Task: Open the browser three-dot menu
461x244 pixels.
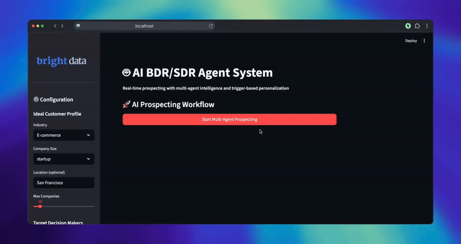Action: 427,26
